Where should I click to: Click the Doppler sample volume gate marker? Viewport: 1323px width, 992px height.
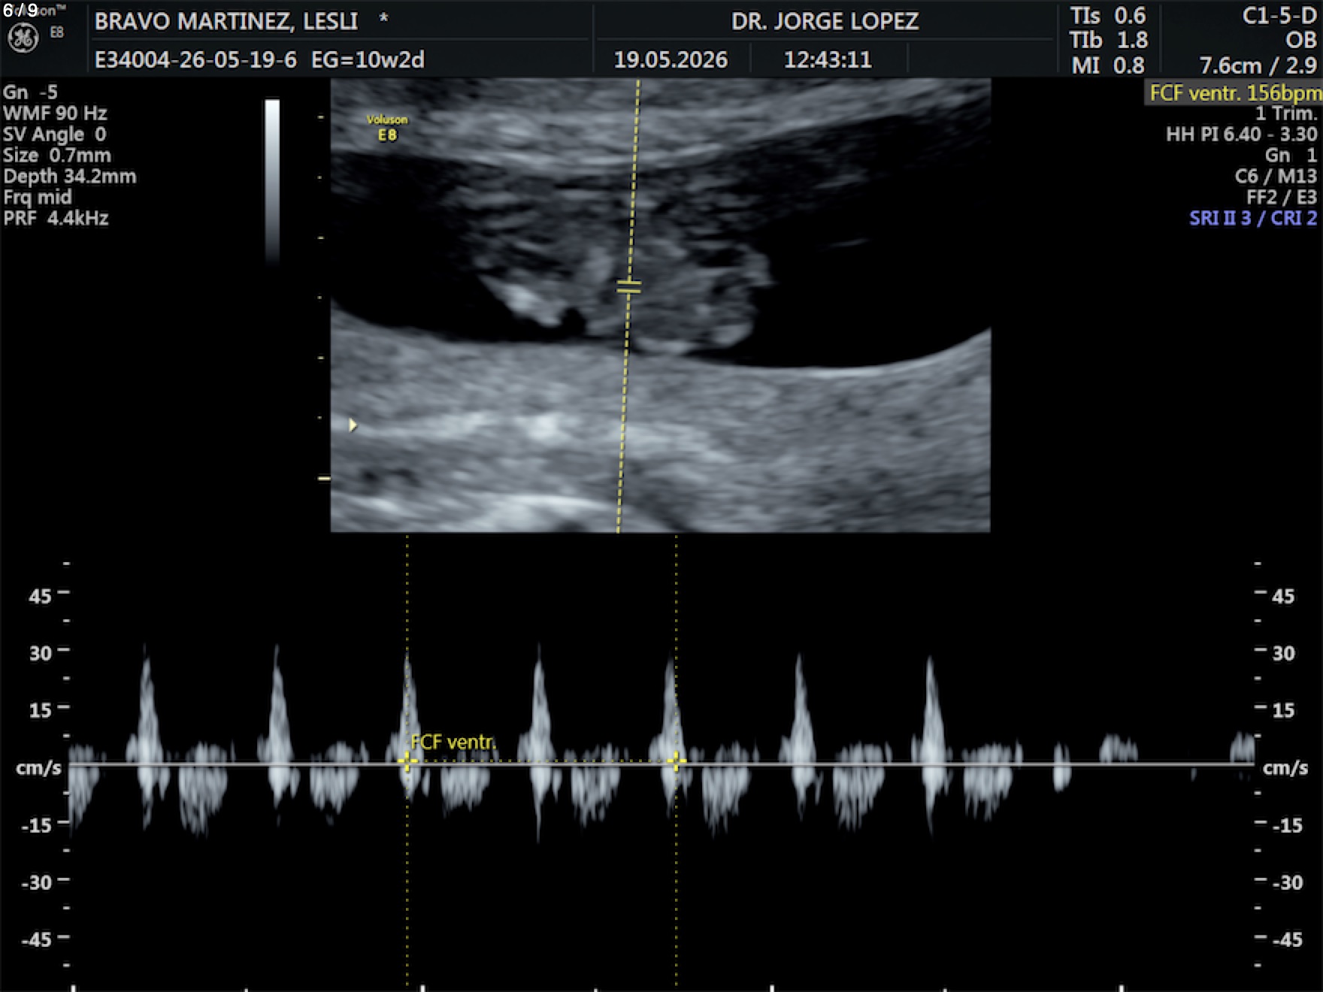629,287
